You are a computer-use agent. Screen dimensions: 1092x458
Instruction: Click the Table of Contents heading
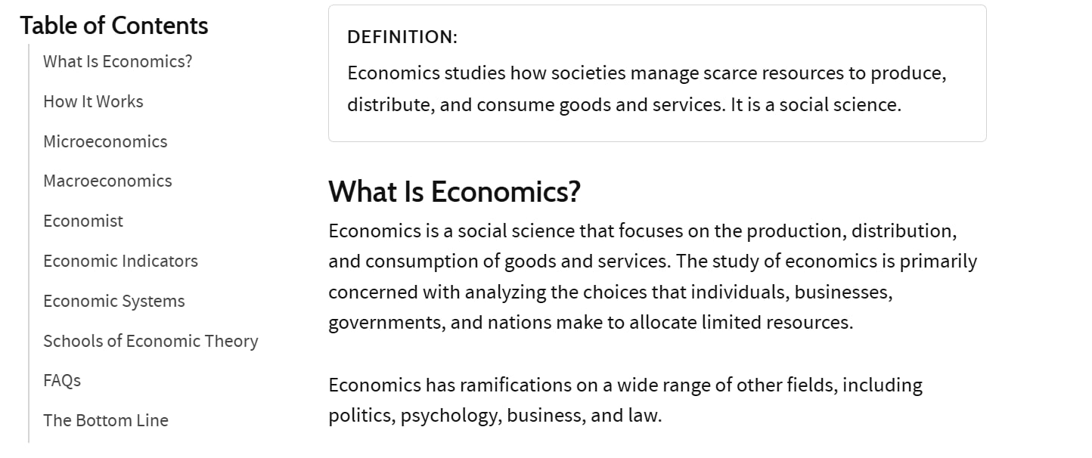(114, 26)
